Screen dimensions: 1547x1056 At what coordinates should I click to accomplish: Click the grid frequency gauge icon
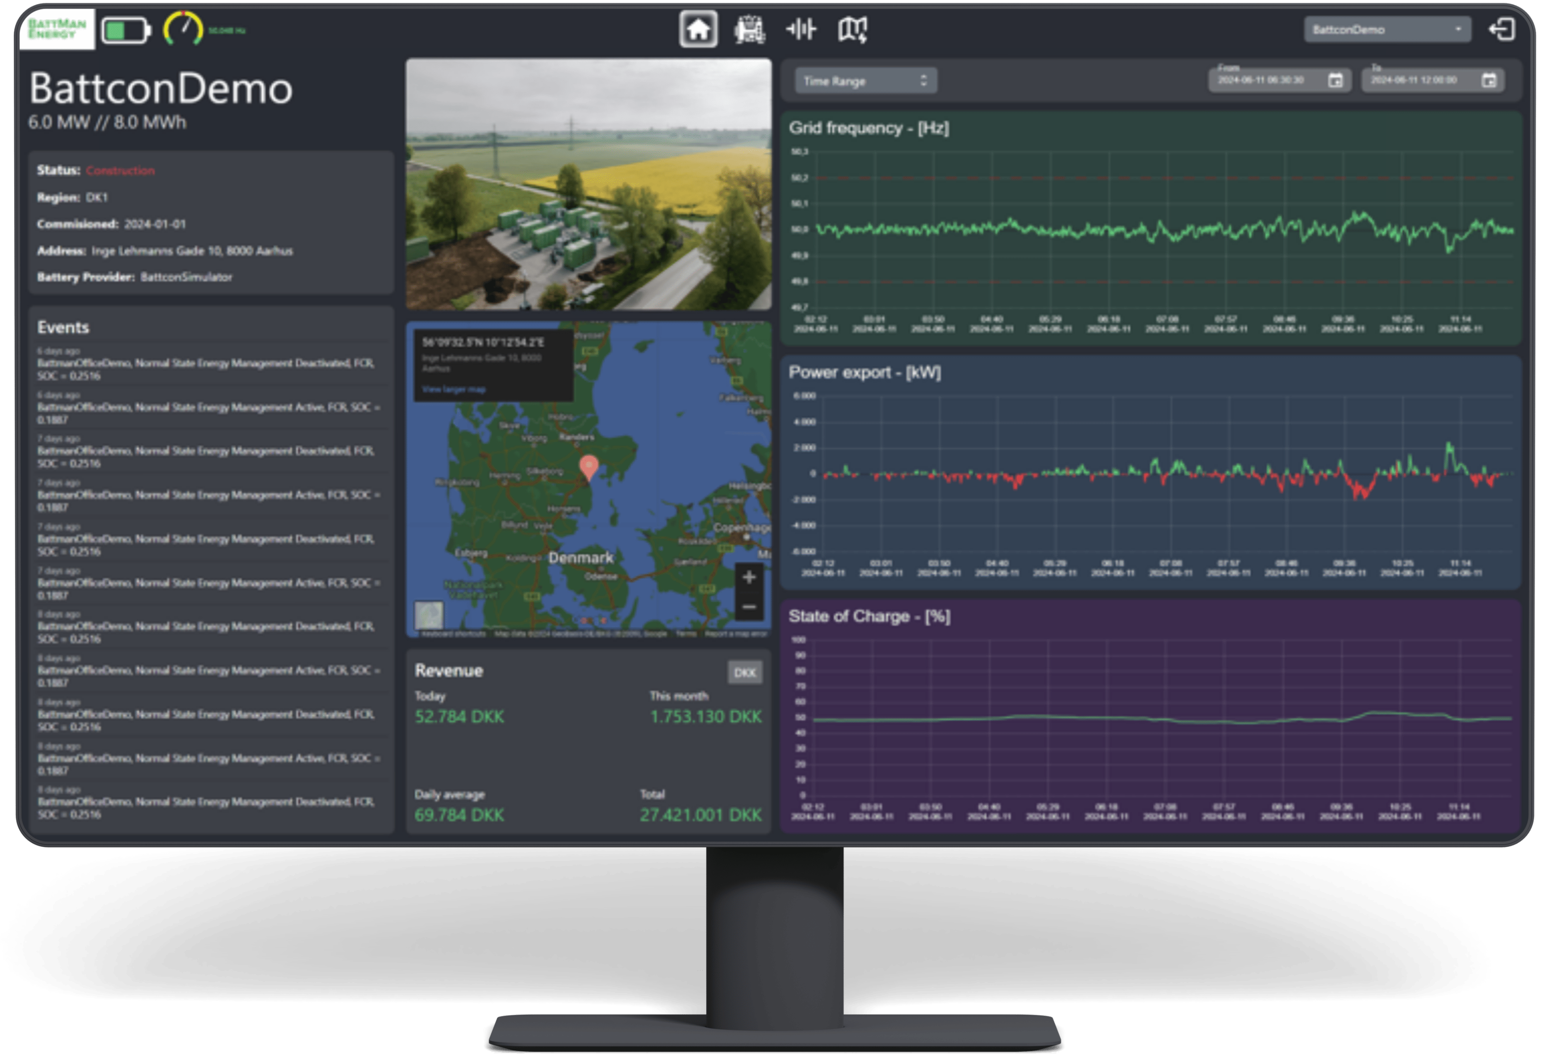[183, 29]
